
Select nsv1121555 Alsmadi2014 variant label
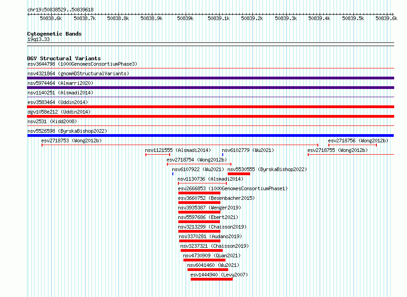(x=178, y=150)
